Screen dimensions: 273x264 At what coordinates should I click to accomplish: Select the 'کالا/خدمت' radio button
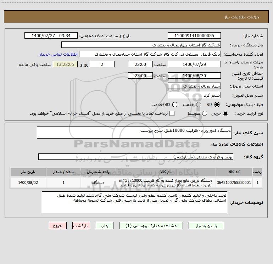[x=175, y=105]
